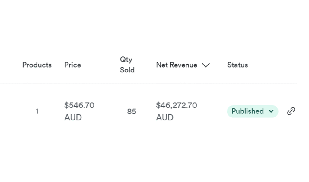
Task: Click the AUD currency under the price
Action: (x=73, y=117)
